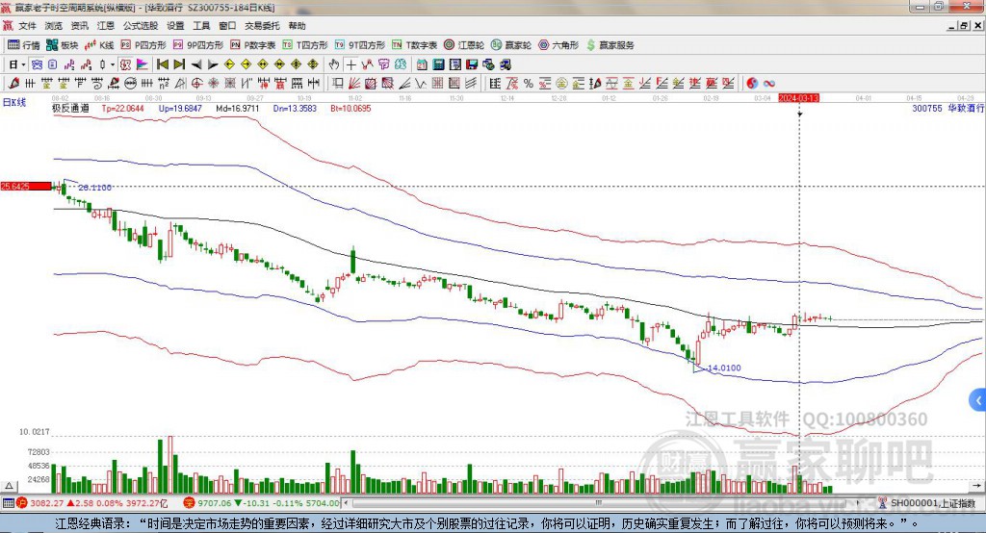This screenshot has width=986, height=533.
Task: Select the K线 candlestick chart button
Action: click(101, 45)
